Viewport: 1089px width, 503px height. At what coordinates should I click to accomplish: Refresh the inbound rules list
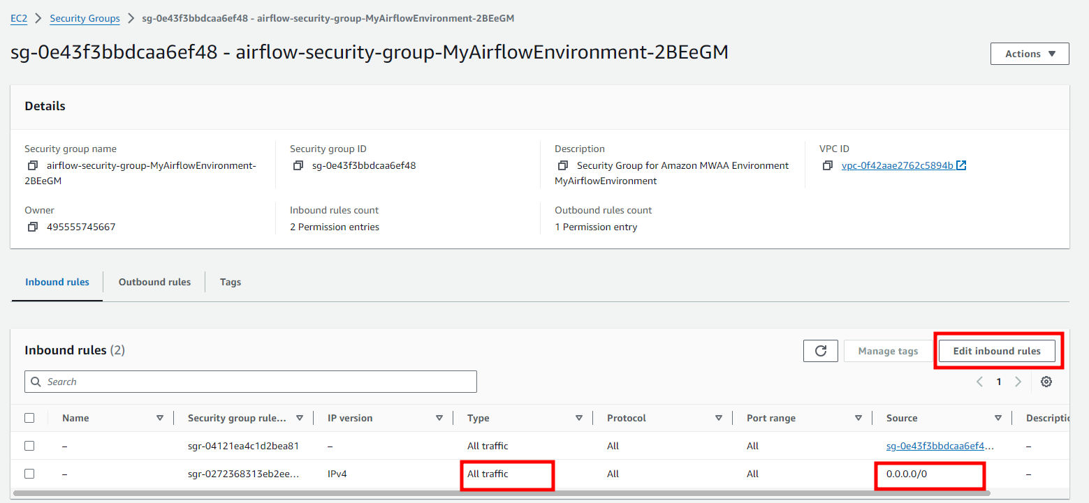pyautogui.click(x=821, y=351)
